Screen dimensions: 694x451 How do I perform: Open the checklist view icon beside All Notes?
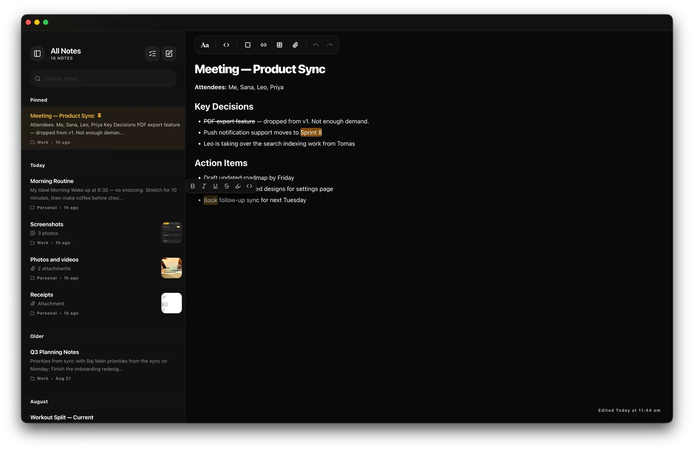point(152,53)
